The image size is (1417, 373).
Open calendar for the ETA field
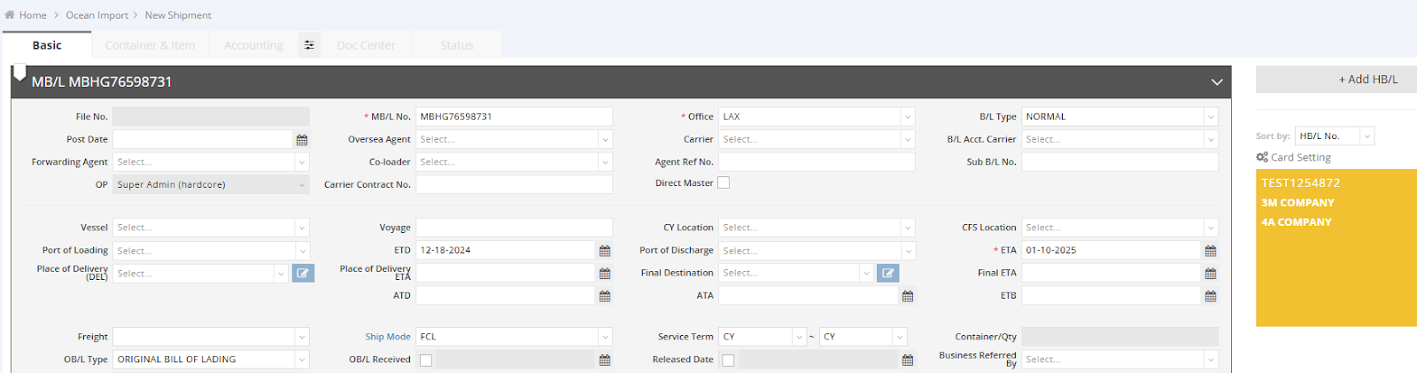[x=1211, y=251]
